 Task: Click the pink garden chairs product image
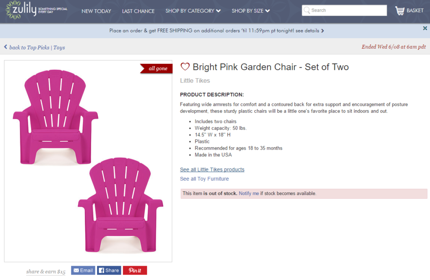[88, 161]
